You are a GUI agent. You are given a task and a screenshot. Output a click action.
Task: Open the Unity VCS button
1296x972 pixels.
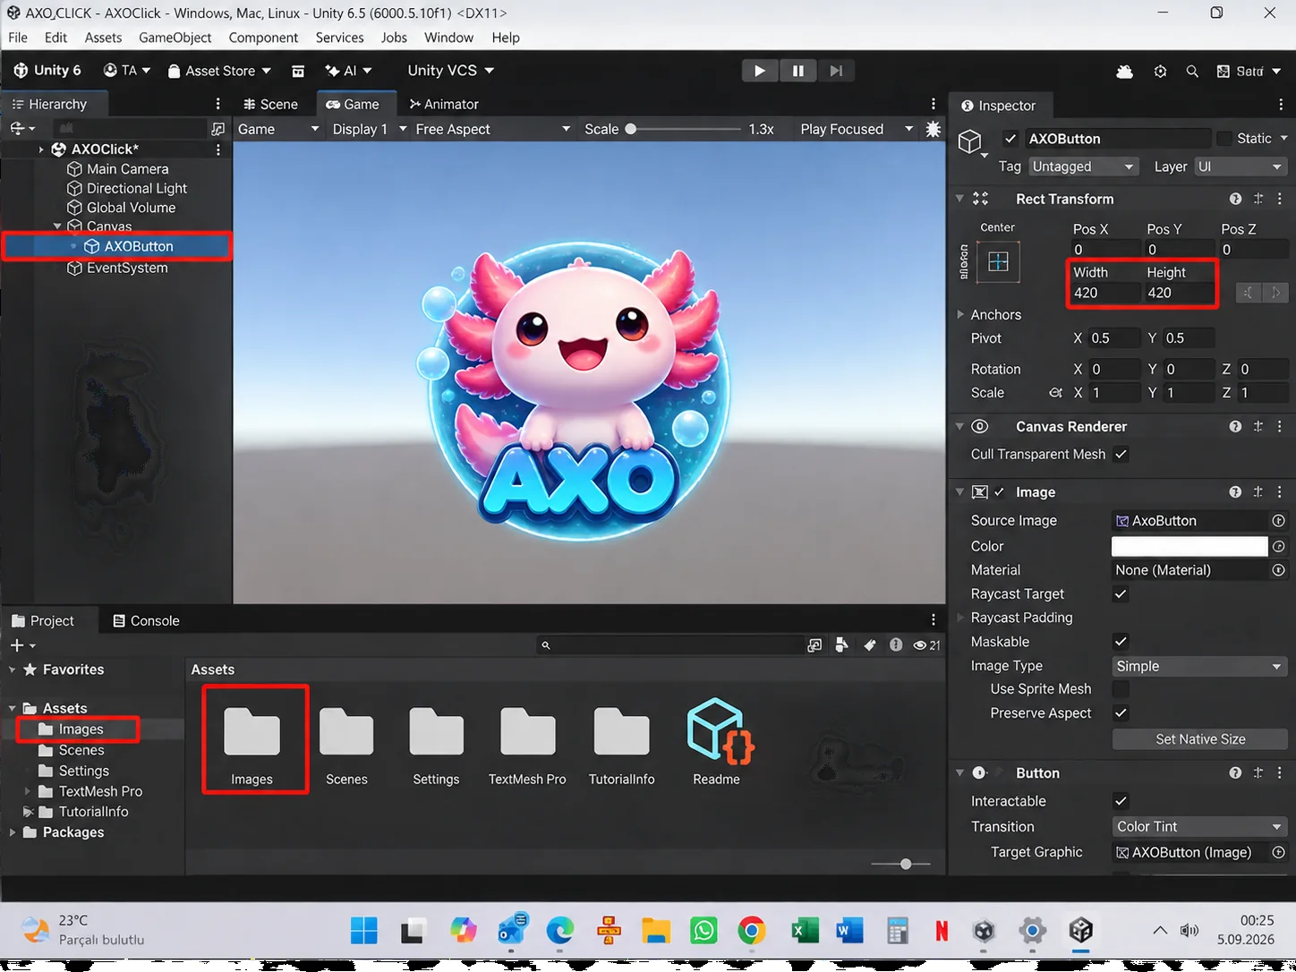pyautogui.click(x=451, y=71)
